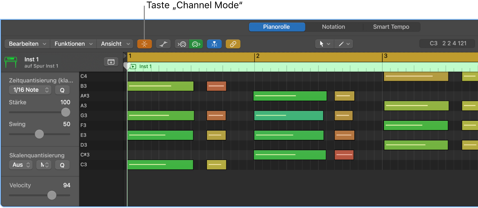Viewport: 478px width, 208px height.
Task: Select the long C#3 note in bar 2
Action: (x=290, y=155)
